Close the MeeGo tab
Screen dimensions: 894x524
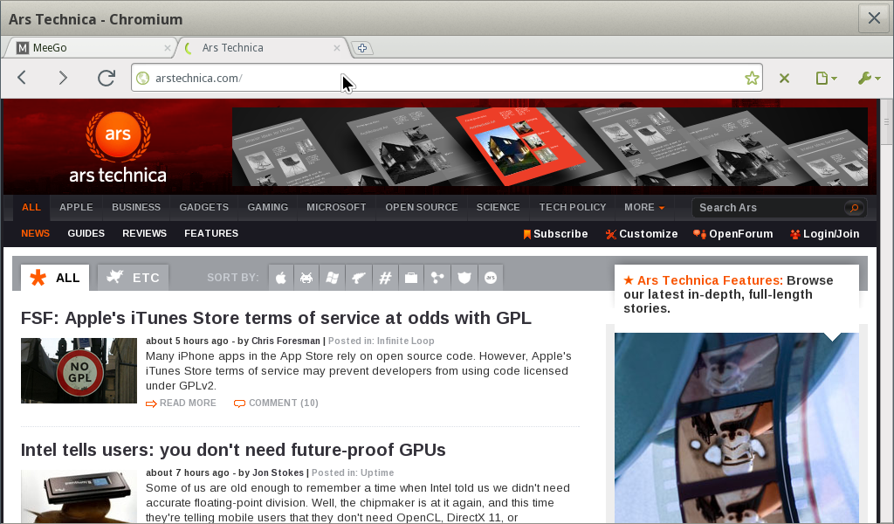click(x=167, y=48)
